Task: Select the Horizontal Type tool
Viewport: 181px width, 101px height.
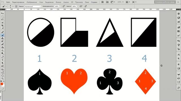Action: [x=3, y=60]
